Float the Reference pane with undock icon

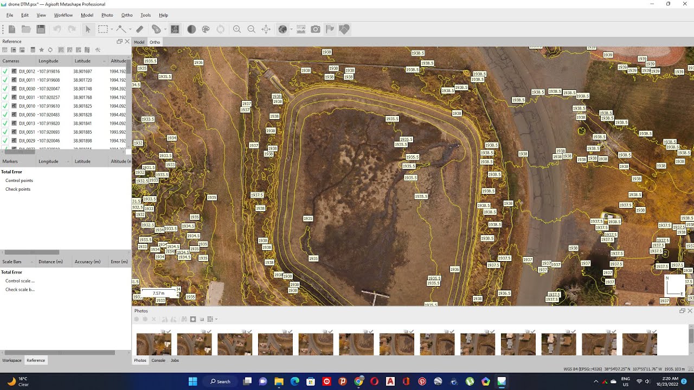click(x=120, y=41)
